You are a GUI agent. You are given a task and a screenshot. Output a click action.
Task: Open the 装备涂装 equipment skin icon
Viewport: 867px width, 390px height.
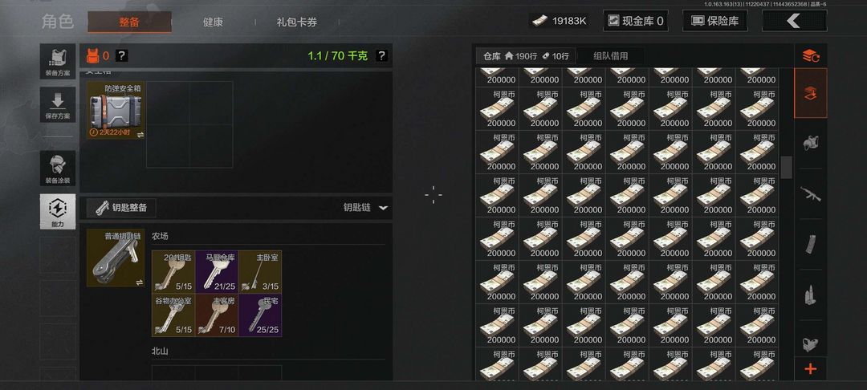[x=58, y=169]
